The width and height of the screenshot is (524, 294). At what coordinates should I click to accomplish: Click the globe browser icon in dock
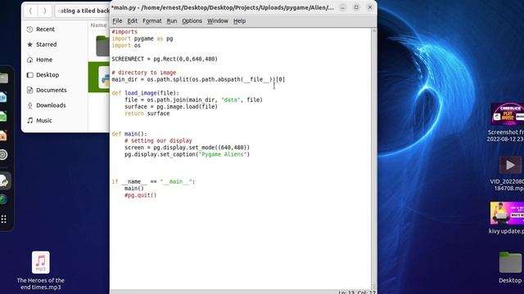(3, 199)
